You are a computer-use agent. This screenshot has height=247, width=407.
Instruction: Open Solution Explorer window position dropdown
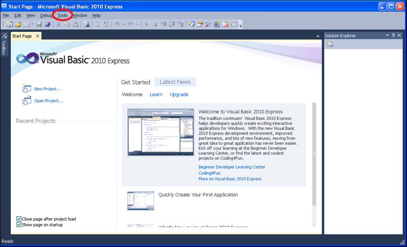pos(387,36)
